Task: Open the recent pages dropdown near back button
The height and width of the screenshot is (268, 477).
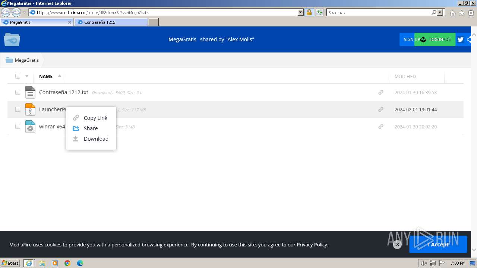Action: [x=25, y=13]
